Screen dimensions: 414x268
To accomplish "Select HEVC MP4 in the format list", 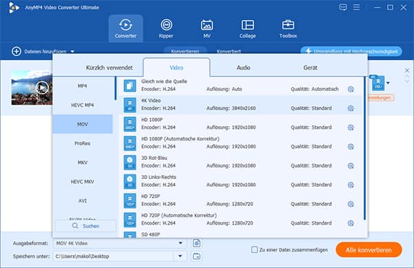I will (82, 105).
